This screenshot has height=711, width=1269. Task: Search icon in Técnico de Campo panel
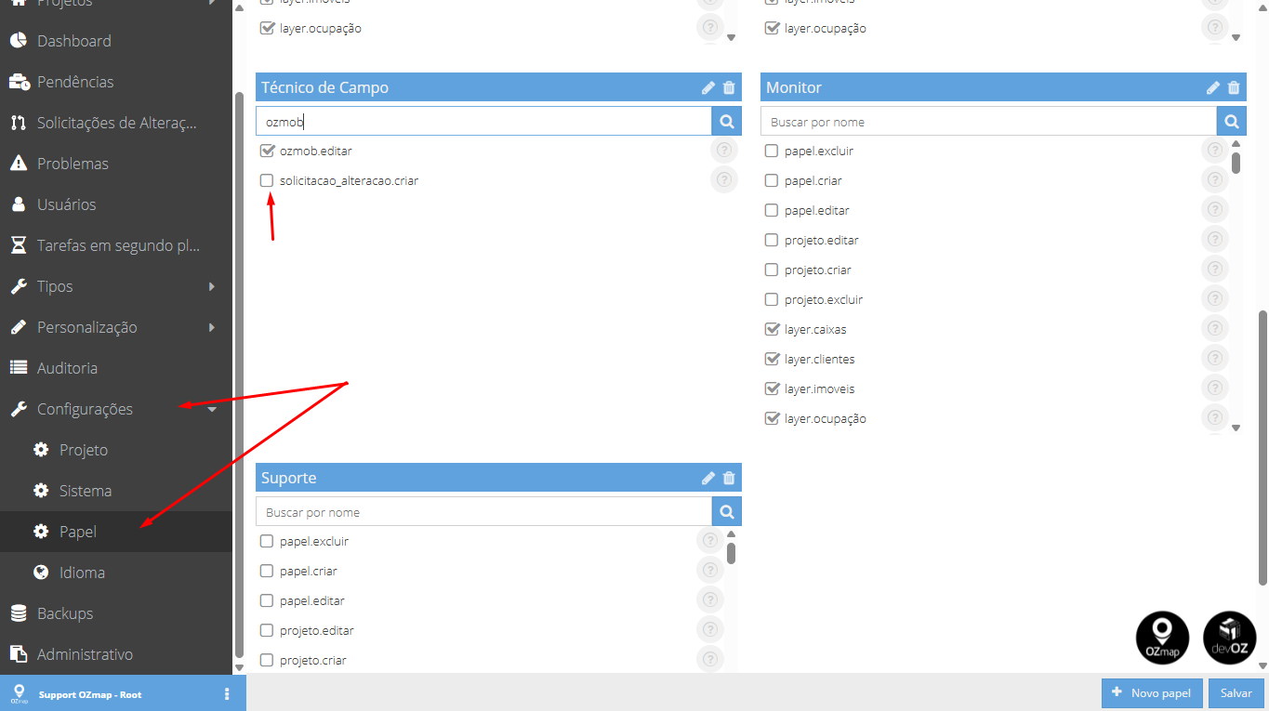[x=727, y=122]
